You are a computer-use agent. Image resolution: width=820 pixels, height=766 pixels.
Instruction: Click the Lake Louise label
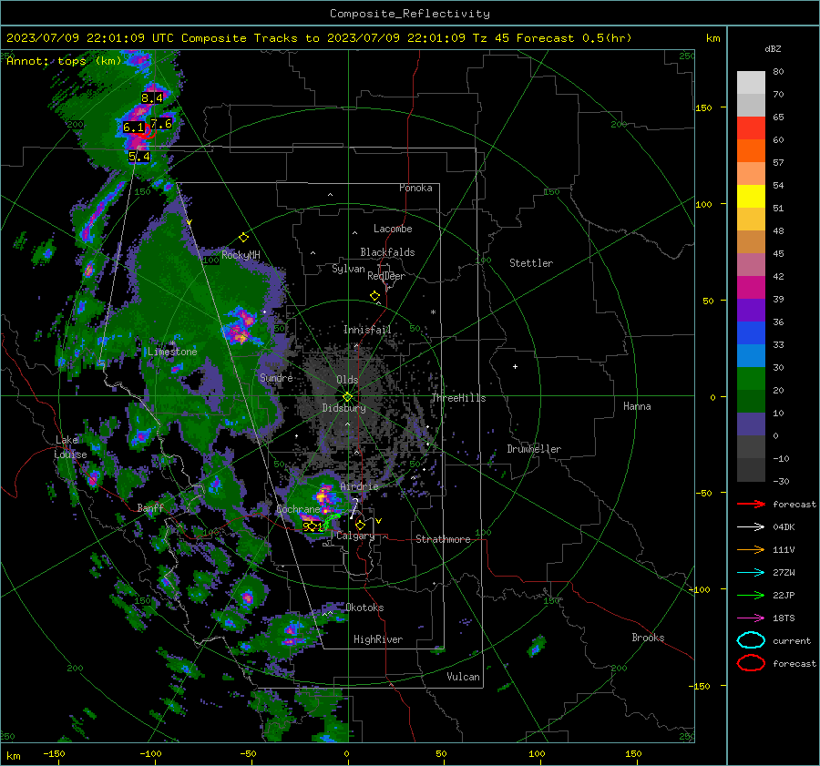[70, 447]
